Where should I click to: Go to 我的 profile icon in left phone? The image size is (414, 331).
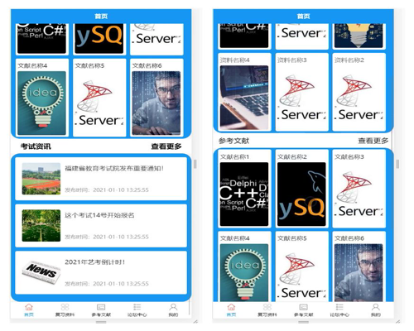click(x=173, y=307)
